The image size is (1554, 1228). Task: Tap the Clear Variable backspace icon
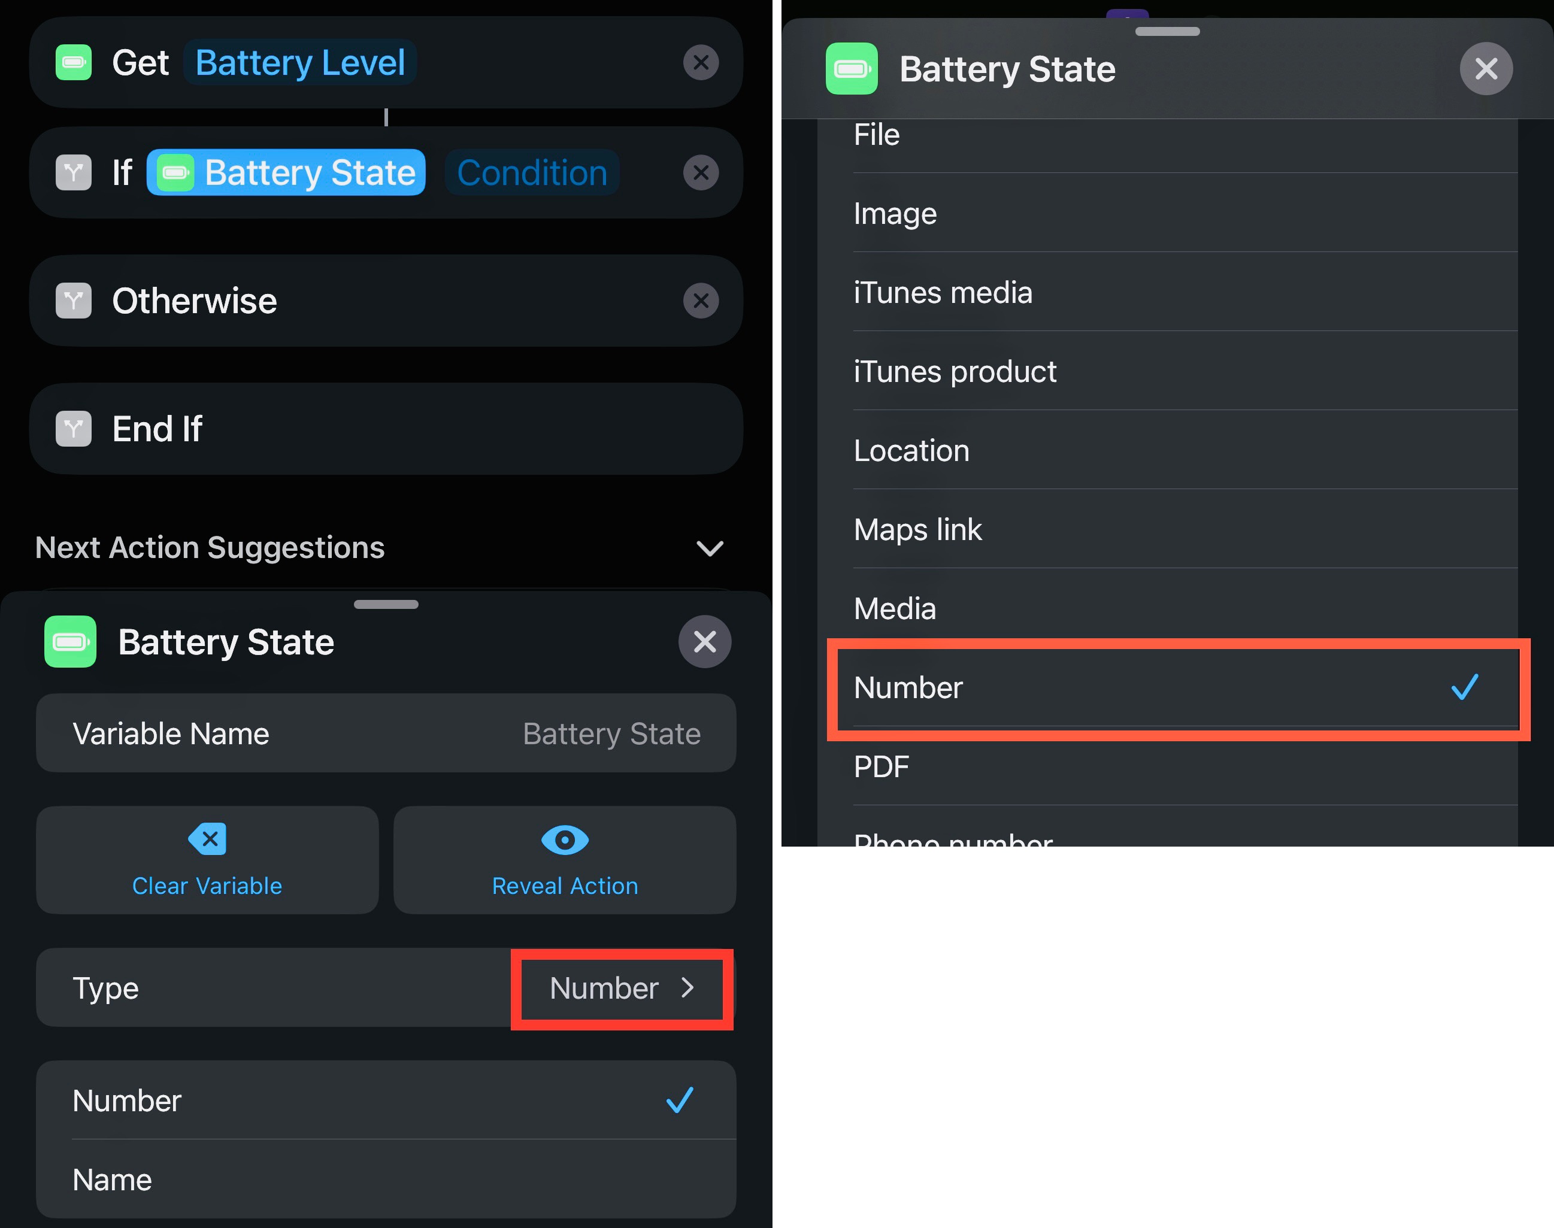pos(207,839)
